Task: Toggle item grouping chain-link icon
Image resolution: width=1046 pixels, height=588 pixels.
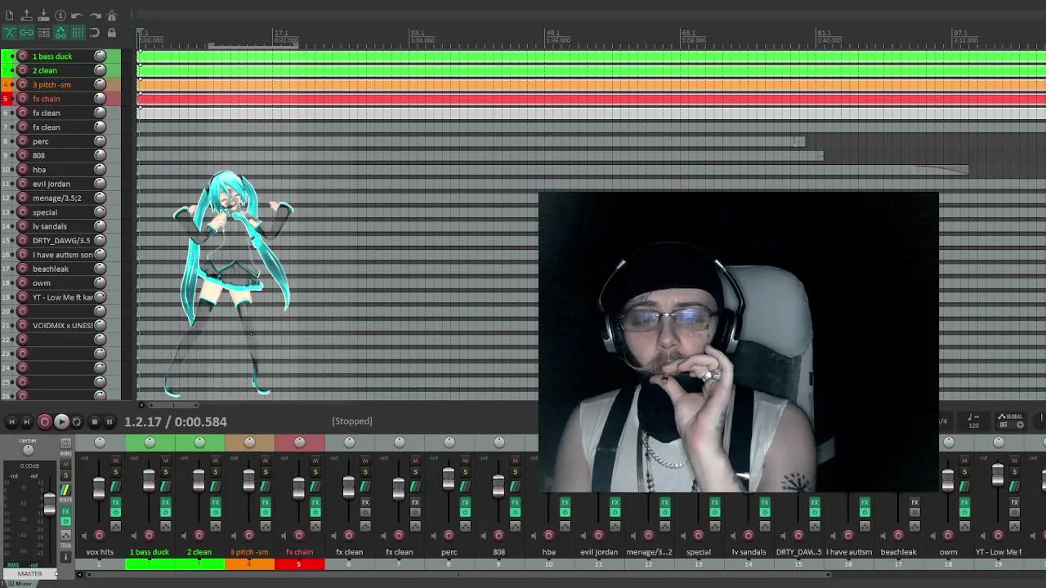Action: click(26, 33)
